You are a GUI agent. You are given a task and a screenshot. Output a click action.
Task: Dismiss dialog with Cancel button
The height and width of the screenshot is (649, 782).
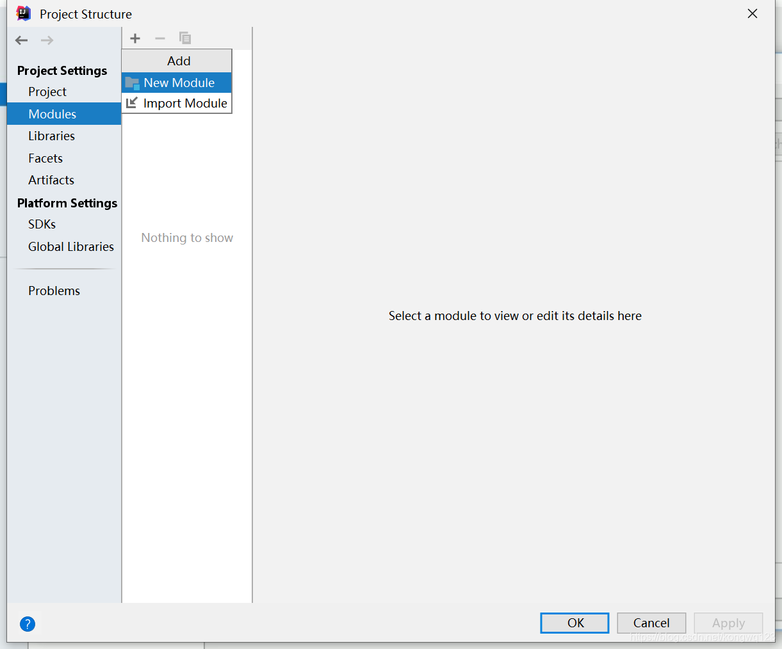(651, 623)
